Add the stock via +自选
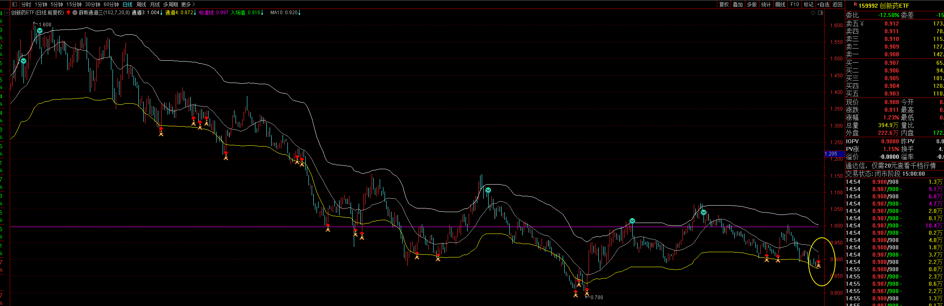 823,4
